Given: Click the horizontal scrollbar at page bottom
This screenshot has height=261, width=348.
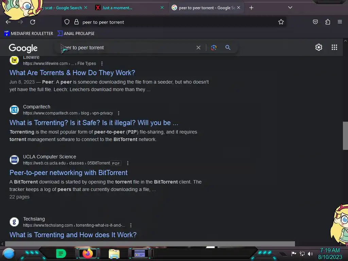Looking at the screenshot, I should coord(150,244).
